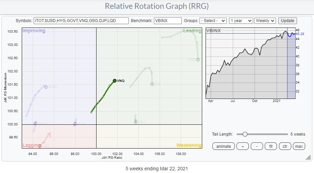
Task: Select the $USD marker in Improving quadrant
Action: tap(46, 87)
